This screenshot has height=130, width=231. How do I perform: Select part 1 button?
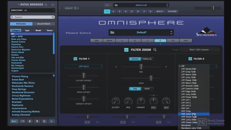107,11
